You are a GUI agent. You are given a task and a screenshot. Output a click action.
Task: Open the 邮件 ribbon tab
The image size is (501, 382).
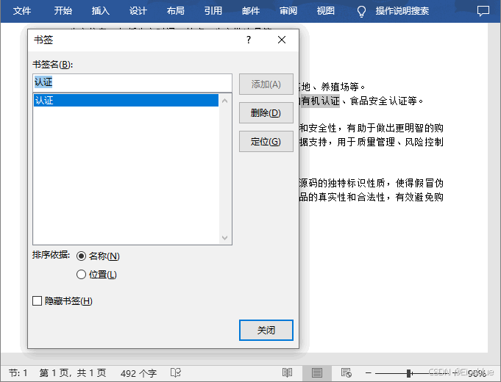pyautogui.click(x=251, y=11)
